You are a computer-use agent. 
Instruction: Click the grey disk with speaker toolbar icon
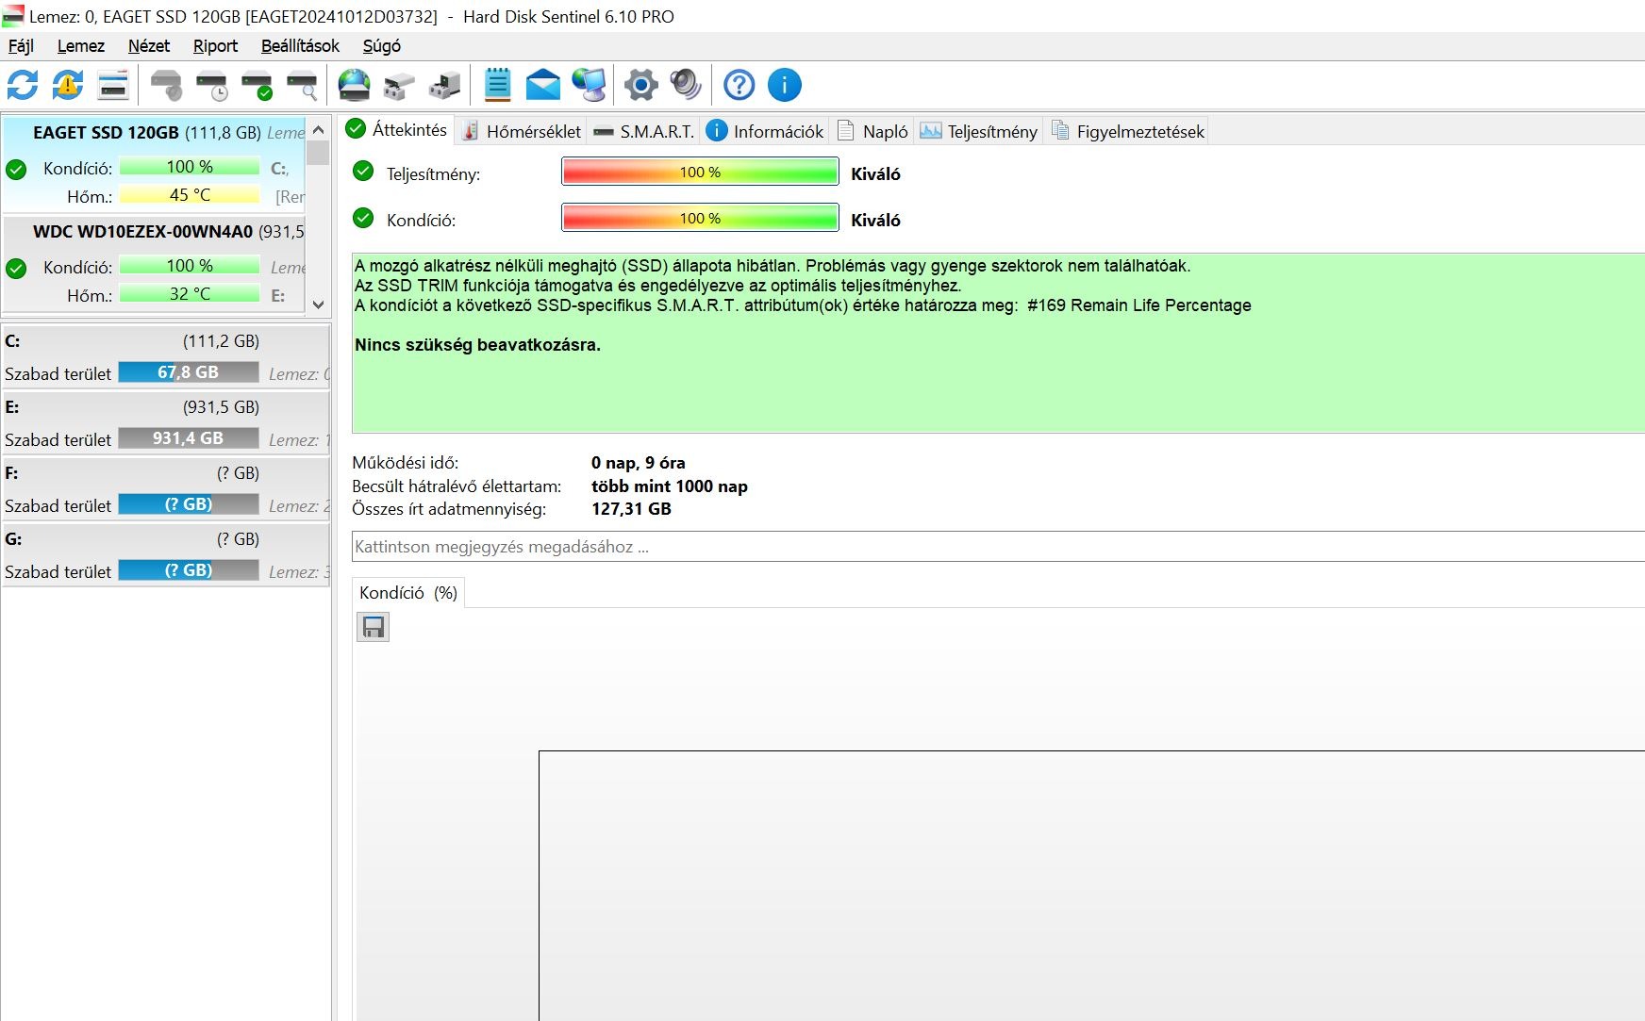point(167,85)
